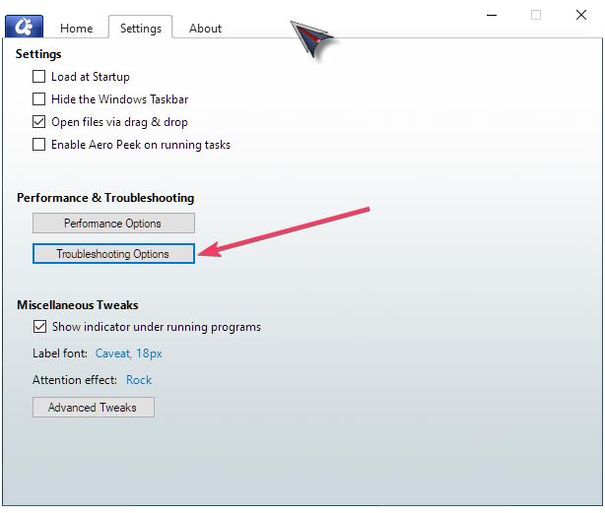Screen dimensions: 605x513
Task: Open Advanced Tweaks
Action: pos(93,408)
